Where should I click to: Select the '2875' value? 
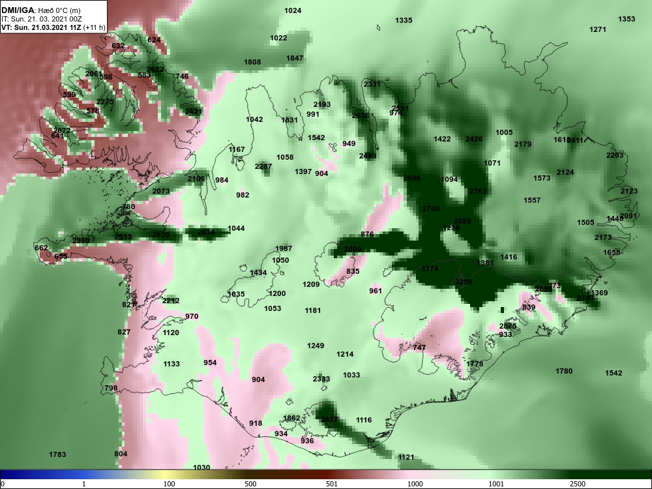508,326
